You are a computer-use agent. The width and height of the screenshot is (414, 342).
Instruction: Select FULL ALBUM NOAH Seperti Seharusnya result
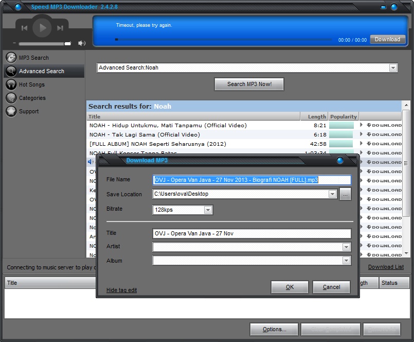click(x=157, y=144)
